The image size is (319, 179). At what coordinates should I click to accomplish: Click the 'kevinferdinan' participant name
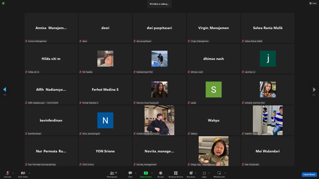tap(51, 120)
